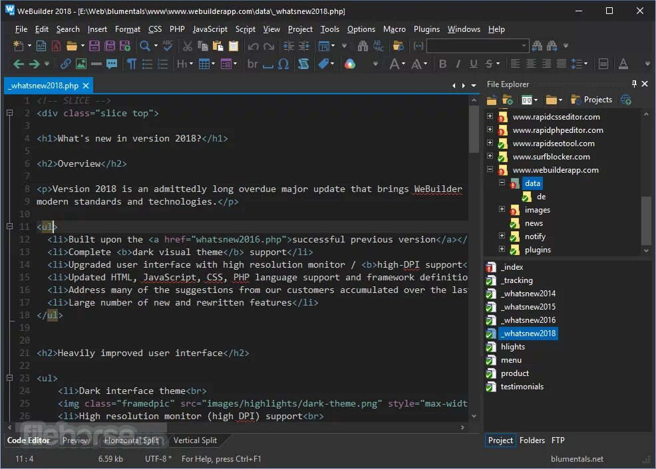This screenshot has height=469, width=656.
Task: Click the Save All icon
Action: click(x=110, y=46)
